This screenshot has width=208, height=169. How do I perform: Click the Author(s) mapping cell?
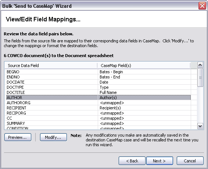tap(144, 98)
